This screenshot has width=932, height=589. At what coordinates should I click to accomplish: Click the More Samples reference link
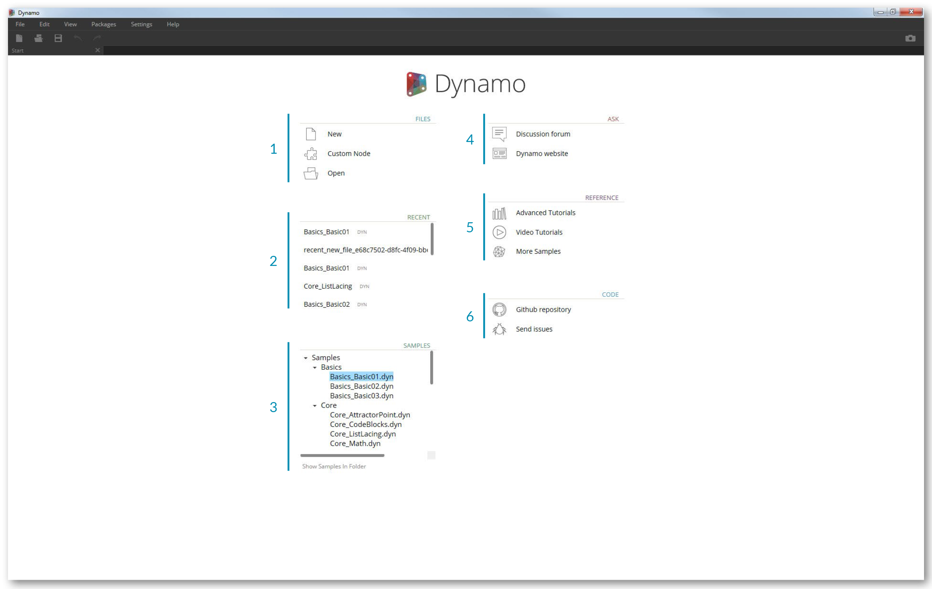click(x=536, y=251)
